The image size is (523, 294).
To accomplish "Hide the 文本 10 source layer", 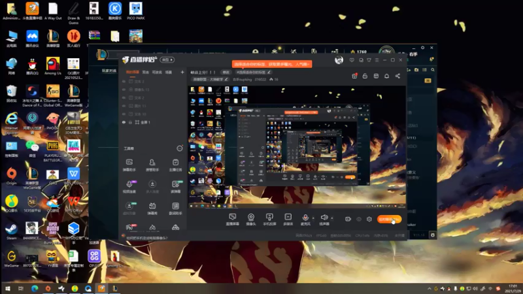I will [124, 114].
